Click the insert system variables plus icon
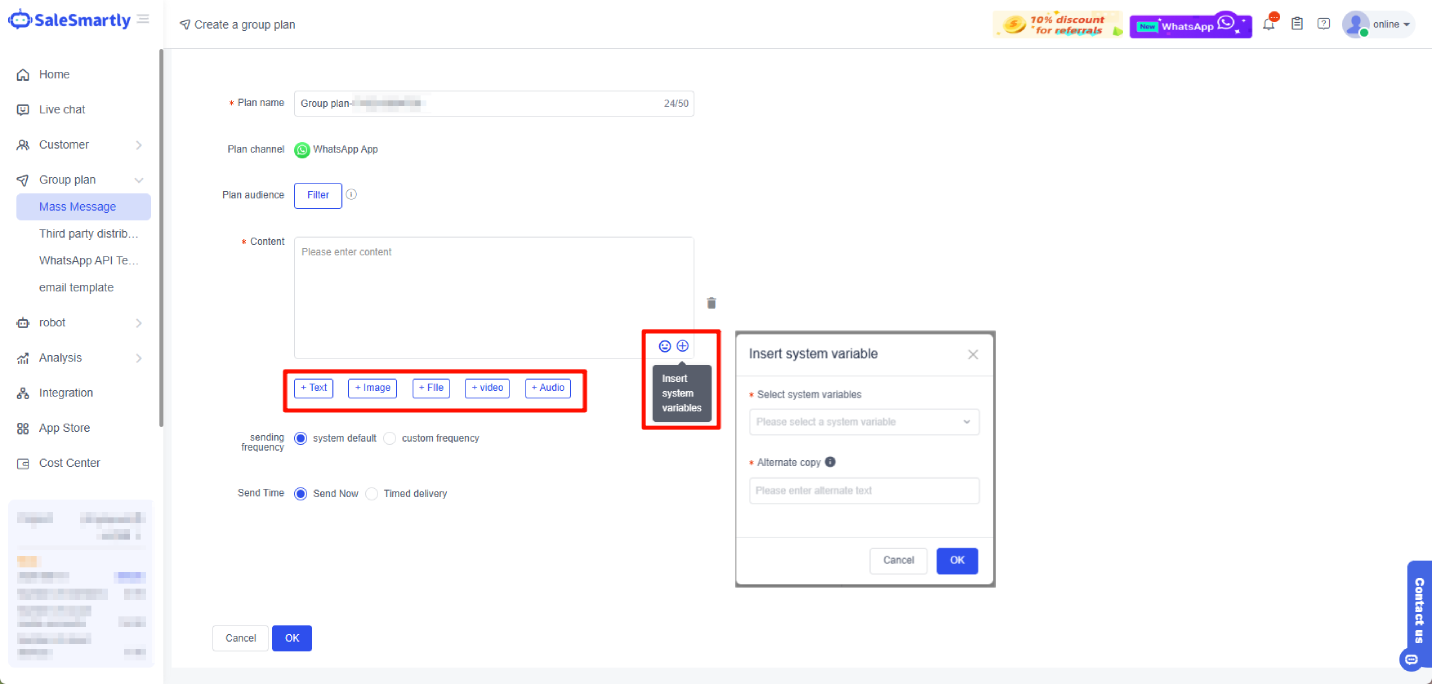Image resolution: width=1432 pixels, height=684 pixels. pyautogui.click(x=682, y=346)
